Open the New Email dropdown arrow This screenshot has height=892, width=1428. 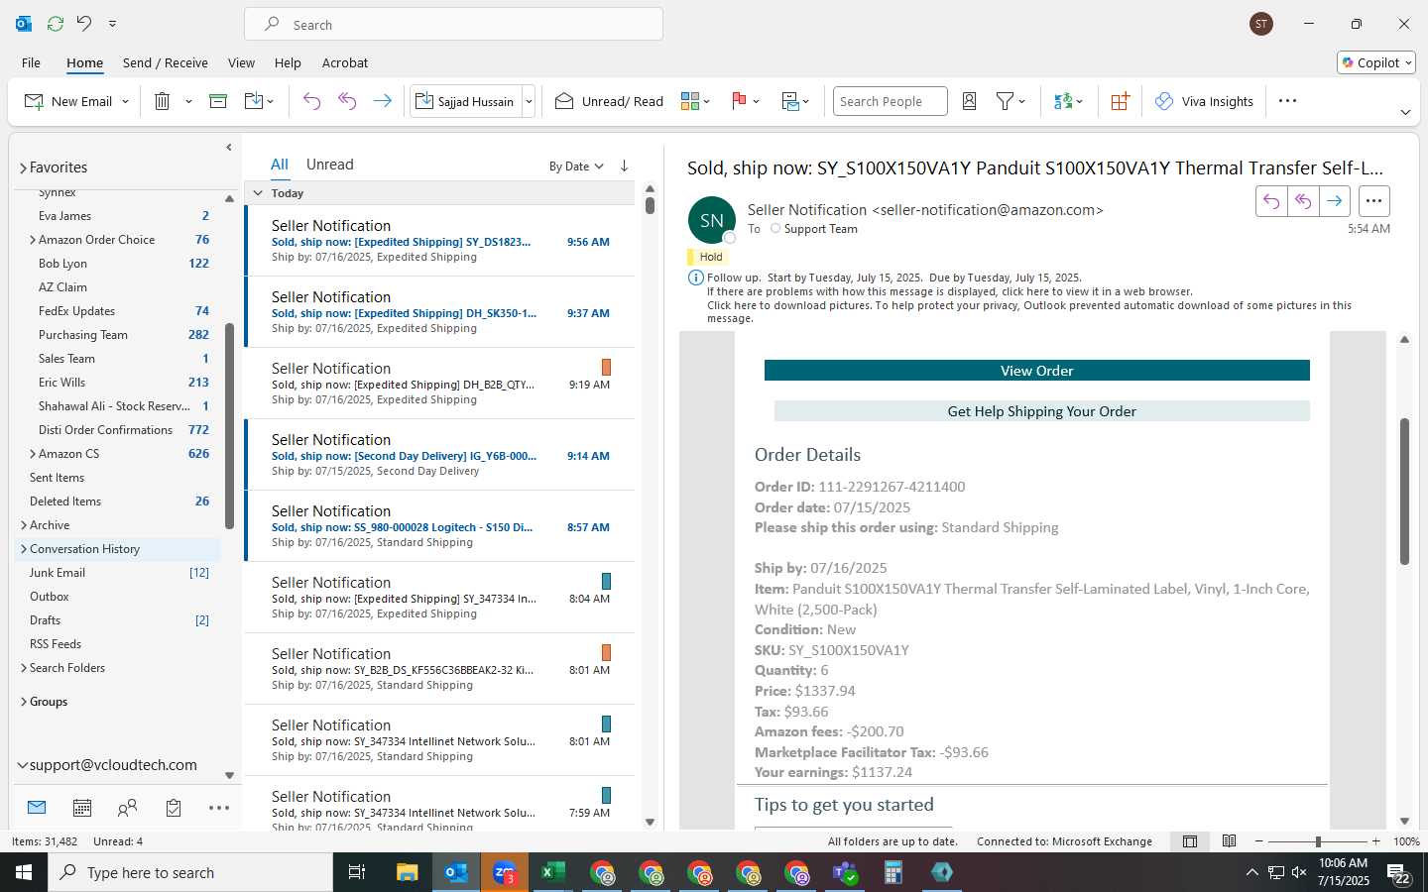pyautogui.click(x=125, y=101)
